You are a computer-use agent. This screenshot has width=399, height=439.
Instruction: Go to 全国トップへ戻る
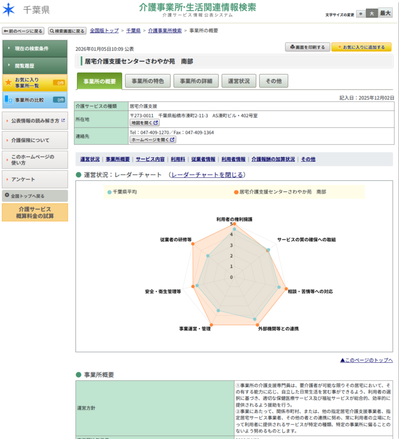tap(35, 196)
